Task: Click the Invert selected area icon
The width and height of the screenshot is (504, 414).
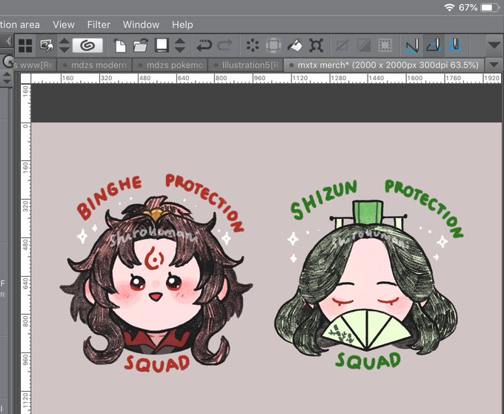Action: tap(363, 45)
